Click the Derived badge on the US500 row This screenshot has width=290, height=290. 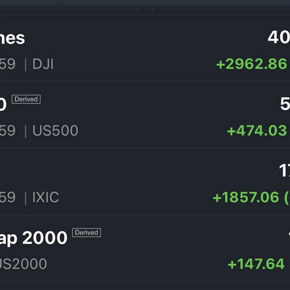coord(26,99)
